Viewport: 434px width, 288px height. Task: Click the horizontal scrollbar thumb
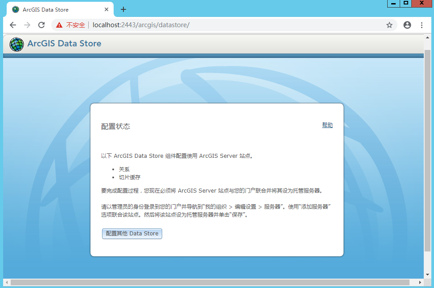(210, 283)
